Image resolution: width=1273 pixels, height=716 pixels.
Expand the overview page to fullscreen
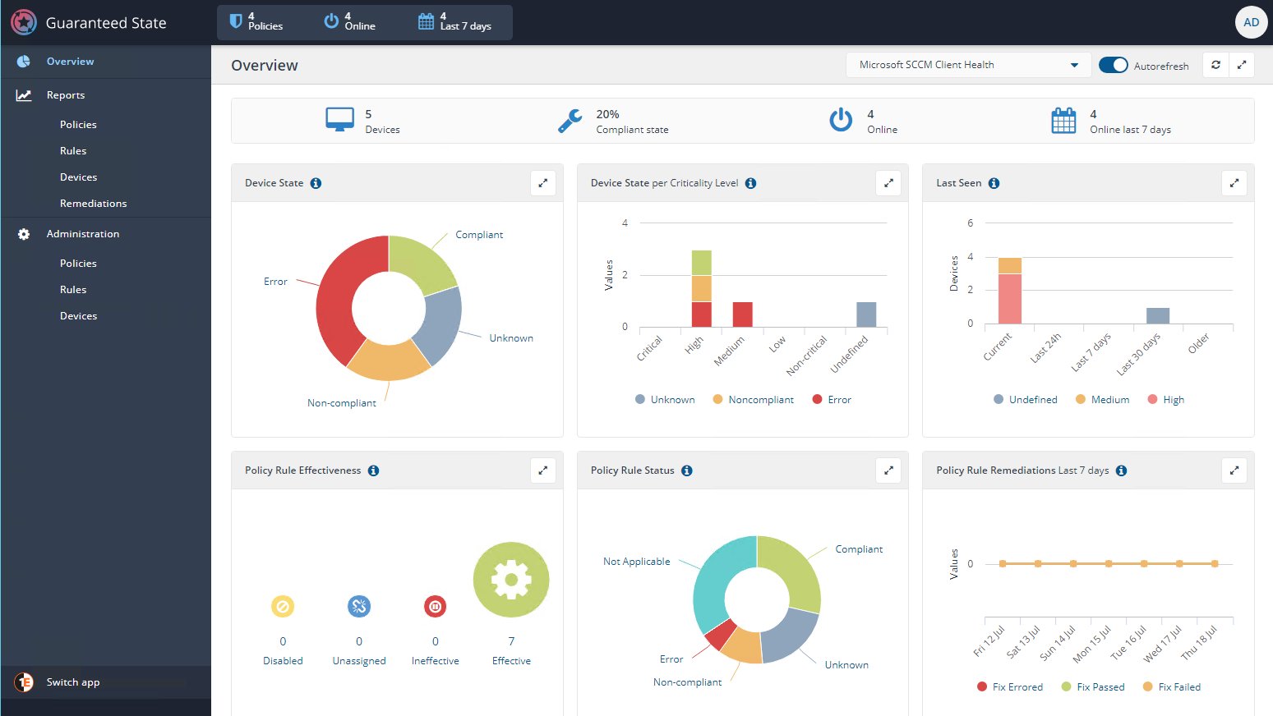click(x=1242, y=65)
